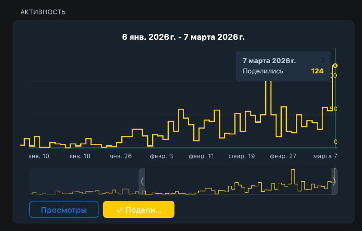Click the checkmark on the Подели... button
The width and height of the screenshot is (362, 231).
tap(120, 210)
